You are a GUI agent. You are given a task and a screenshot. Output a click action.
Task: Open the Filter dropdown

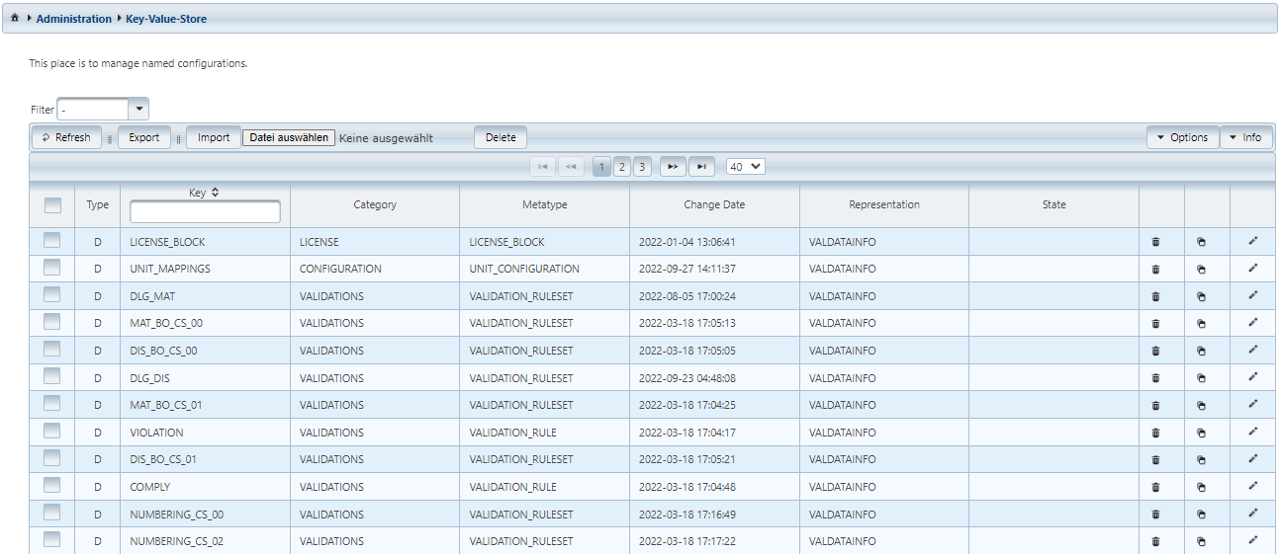139,110
